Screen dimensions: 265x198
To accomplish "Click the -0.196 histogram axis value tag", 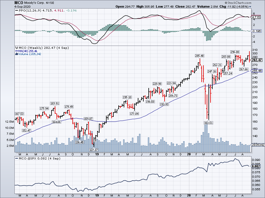I will (256, 31).
